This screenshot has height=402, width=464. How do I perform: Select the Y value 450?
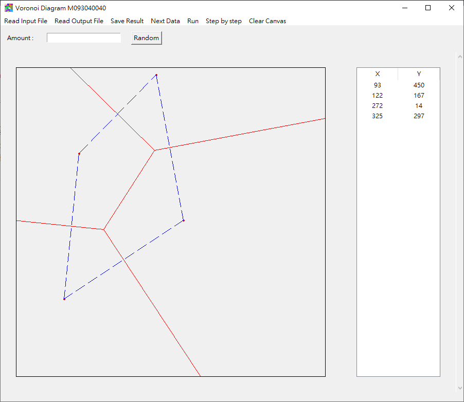click(x=419, y=85)
